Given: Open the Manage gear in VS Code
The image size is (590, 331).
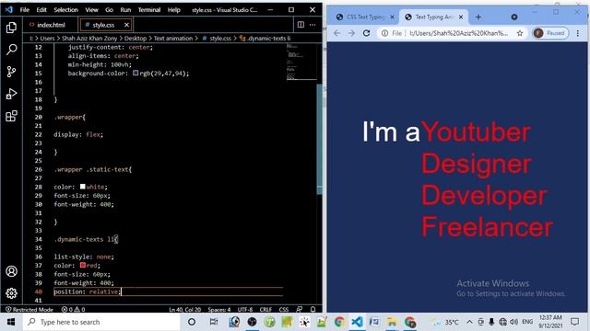Looking at the screenshot, I should point(11,293).
